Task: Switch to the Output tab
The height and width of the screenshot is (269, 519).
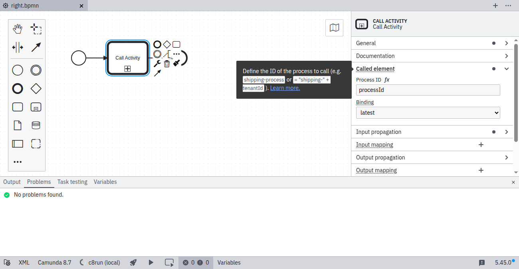Action: (x=12, y=182)
